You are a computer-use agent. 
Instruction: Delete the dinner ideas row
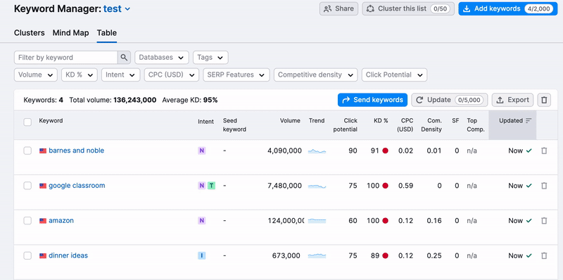click(x=544, y=255)
